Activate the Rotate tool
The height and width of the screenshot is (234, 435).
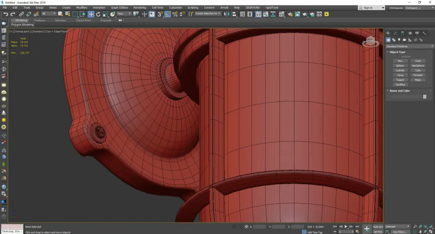coord(98,14)
